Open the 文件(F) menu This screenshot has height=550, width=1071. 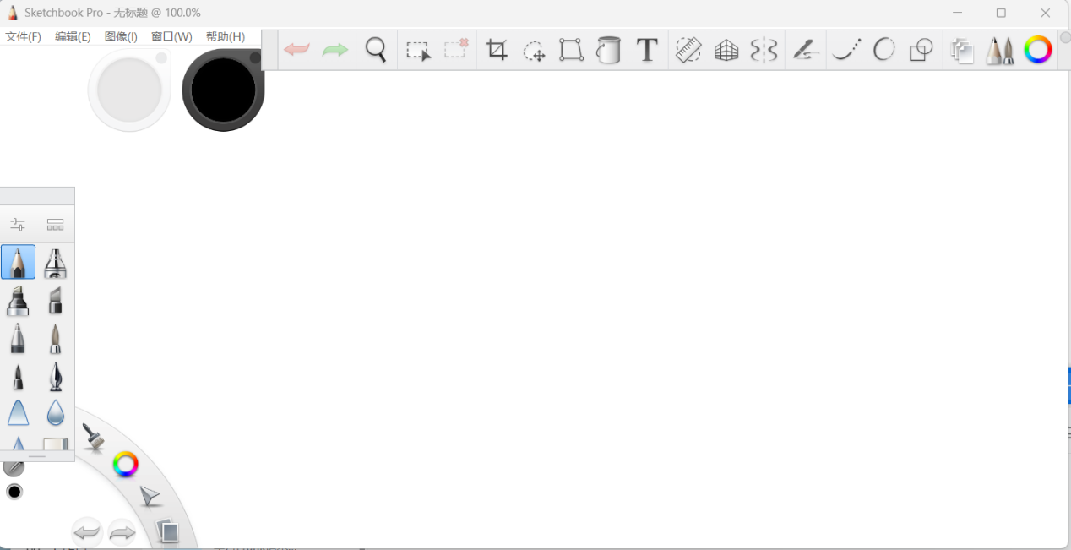23,37
